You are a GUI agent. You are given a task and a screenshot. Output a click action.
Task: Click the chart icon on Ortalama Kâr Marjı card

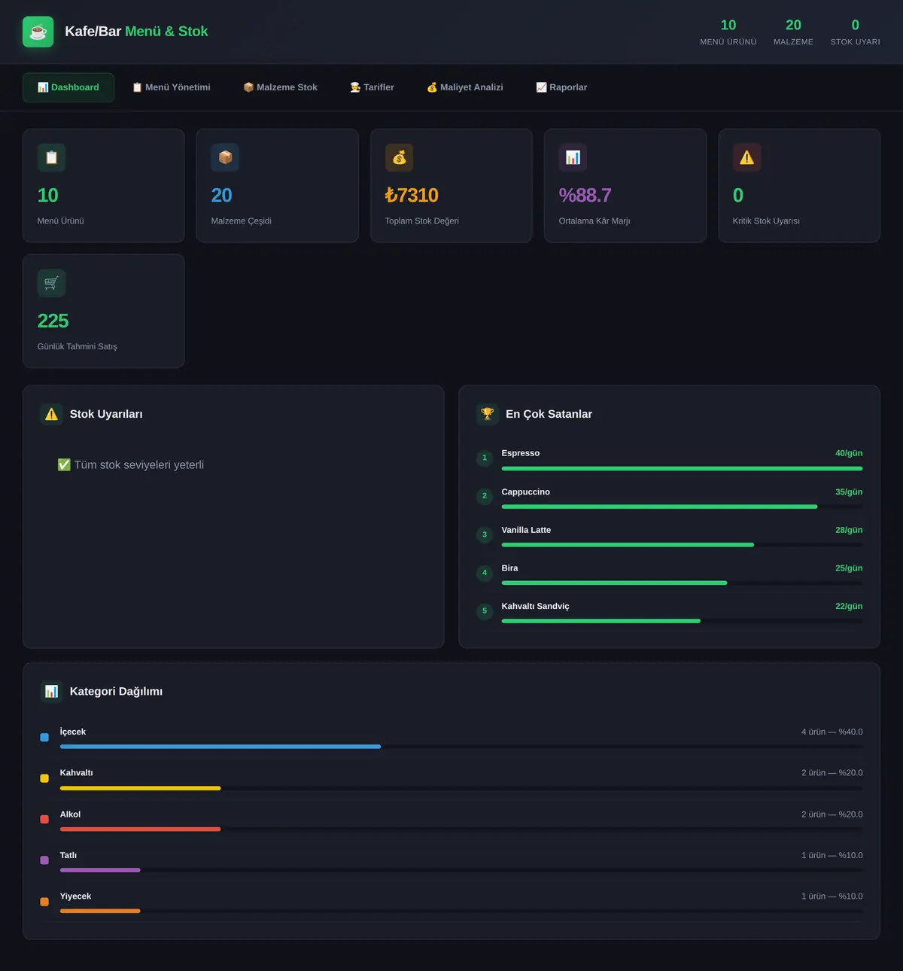[573, 157]
